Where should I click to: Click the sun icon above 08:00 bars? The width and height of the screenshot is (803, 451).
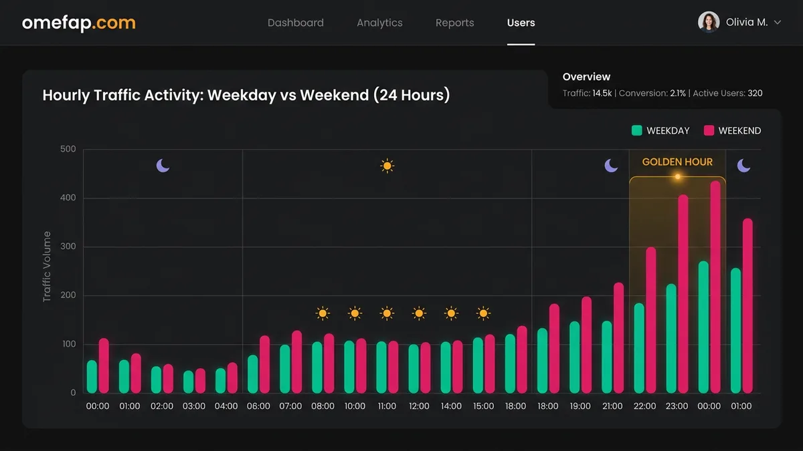323,313
